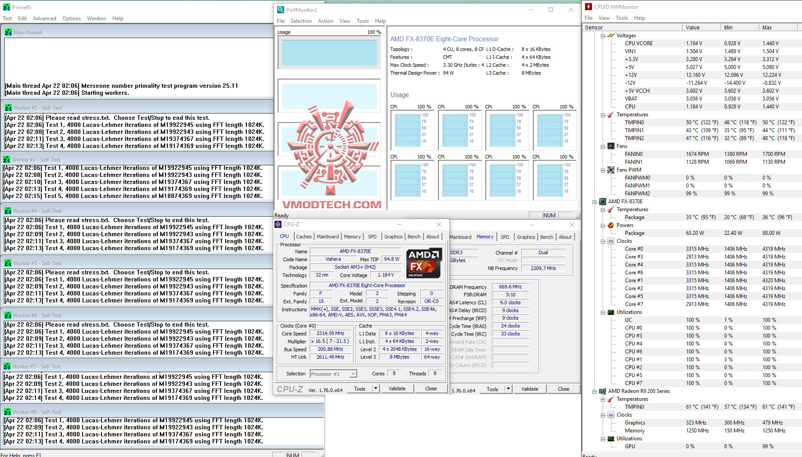Click the Value column header in HWMonitor
Image resolution: width=802 pixels, height=457 pixels.
coord(701,27)
